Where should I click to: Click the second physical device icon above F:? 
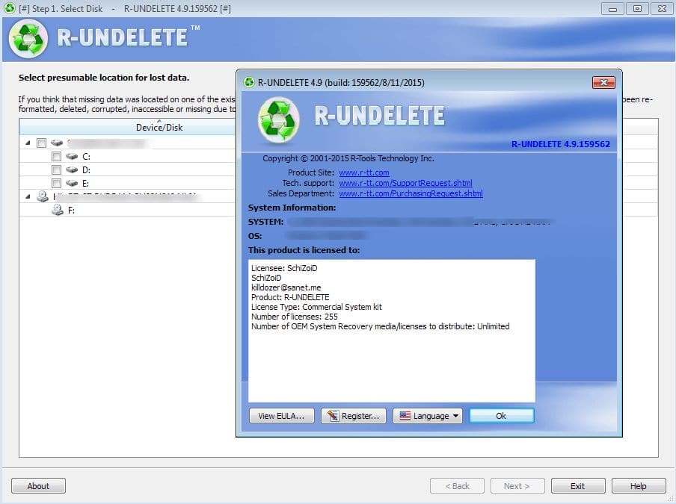click(42, 196)
